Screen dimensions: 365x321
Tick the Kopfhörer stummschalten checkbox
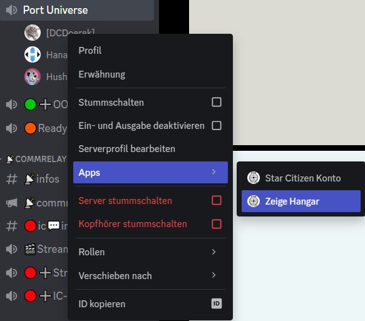(x=217, y=224)
